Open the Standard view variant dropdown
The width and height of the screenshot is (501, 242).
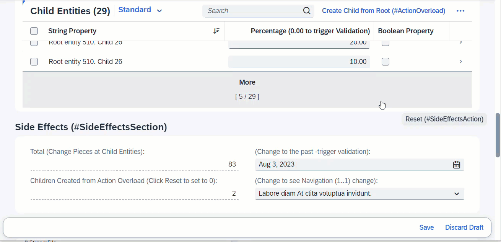[x=159, y=11]
